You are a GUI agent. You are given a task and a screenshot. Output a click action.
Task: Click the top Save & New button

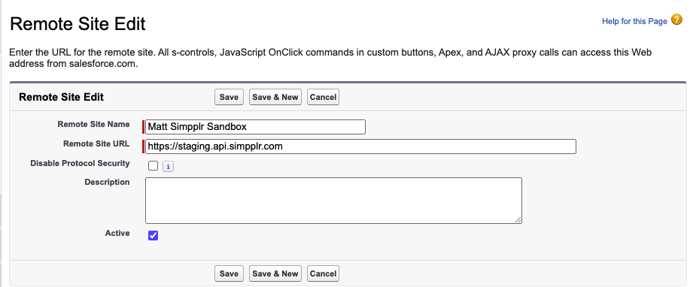(275, 97)
